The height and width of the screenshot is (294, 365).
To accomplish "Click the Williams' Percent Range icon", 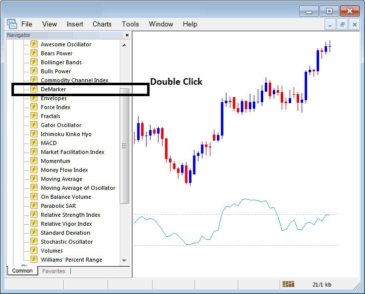I will pyautogui.click(x=34, y=259).
